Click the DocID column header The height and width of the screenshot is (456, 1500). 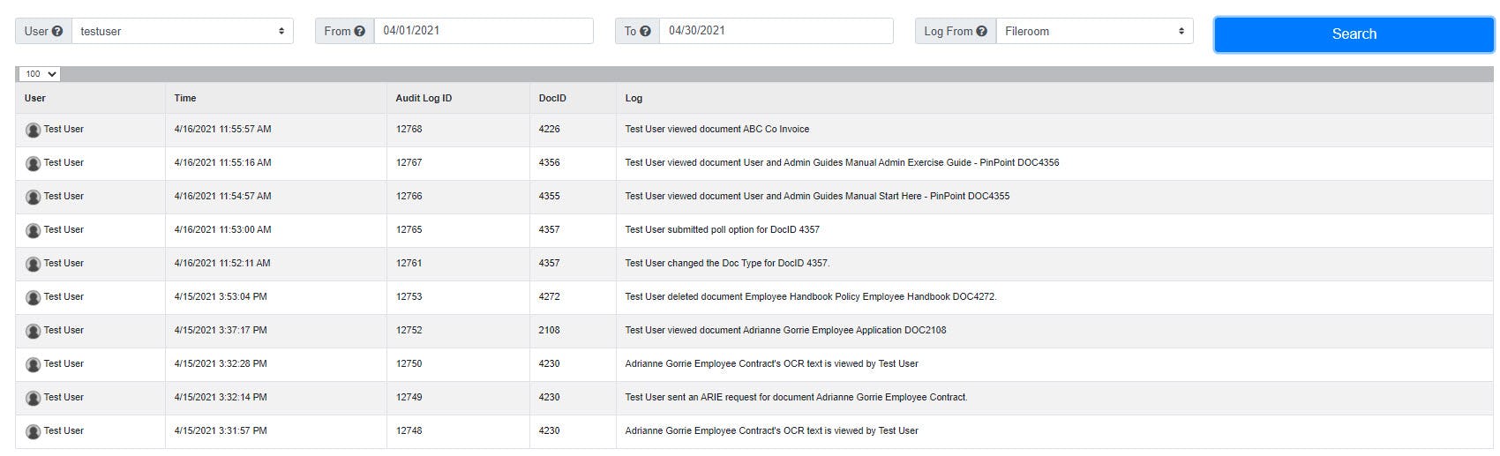coord(552,98)
